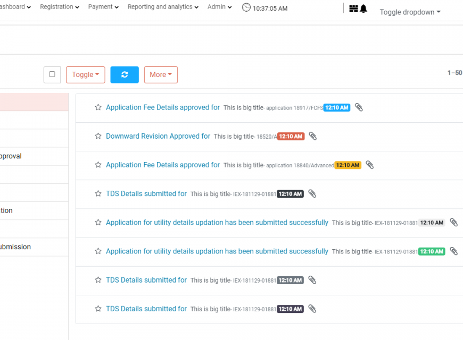463x340 pixels.
Task: Expand the top-right Toggle dropdown menu
Action: coord(410,12)
